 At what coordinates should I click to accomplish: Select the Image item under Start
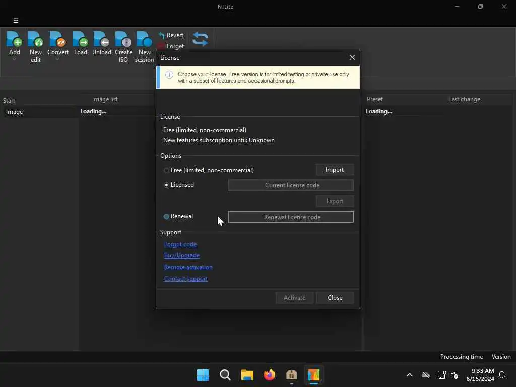click(39, 112)
